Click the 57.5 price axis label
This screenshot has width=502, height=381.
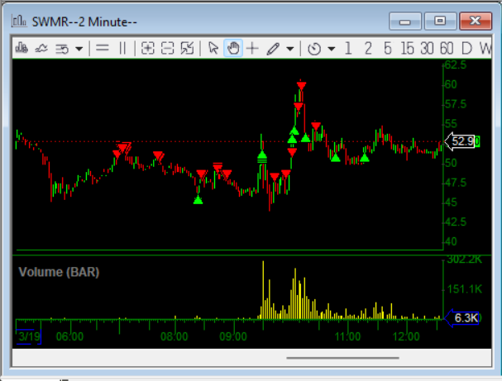456,104
